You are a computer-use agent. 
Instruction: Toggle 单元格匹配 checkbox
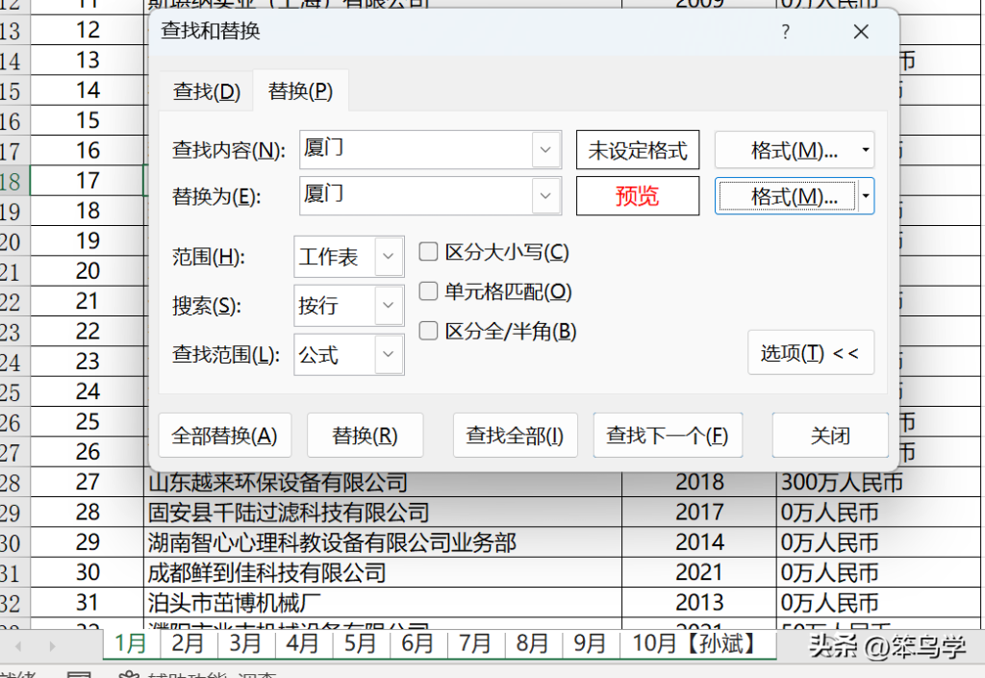[x=428, y=291]
